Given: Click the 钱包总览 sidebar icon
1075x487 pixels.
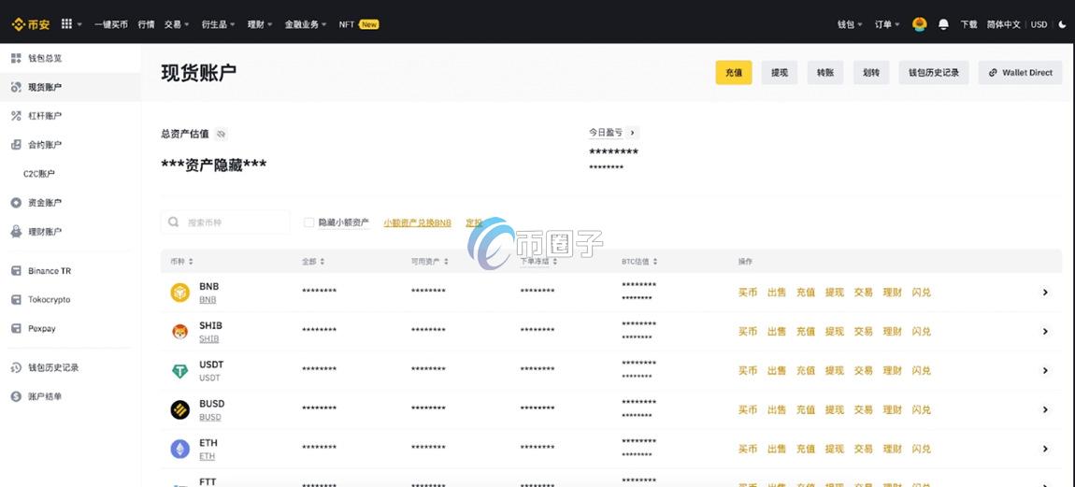Looking at the screenshot, I should coord(16,58).
